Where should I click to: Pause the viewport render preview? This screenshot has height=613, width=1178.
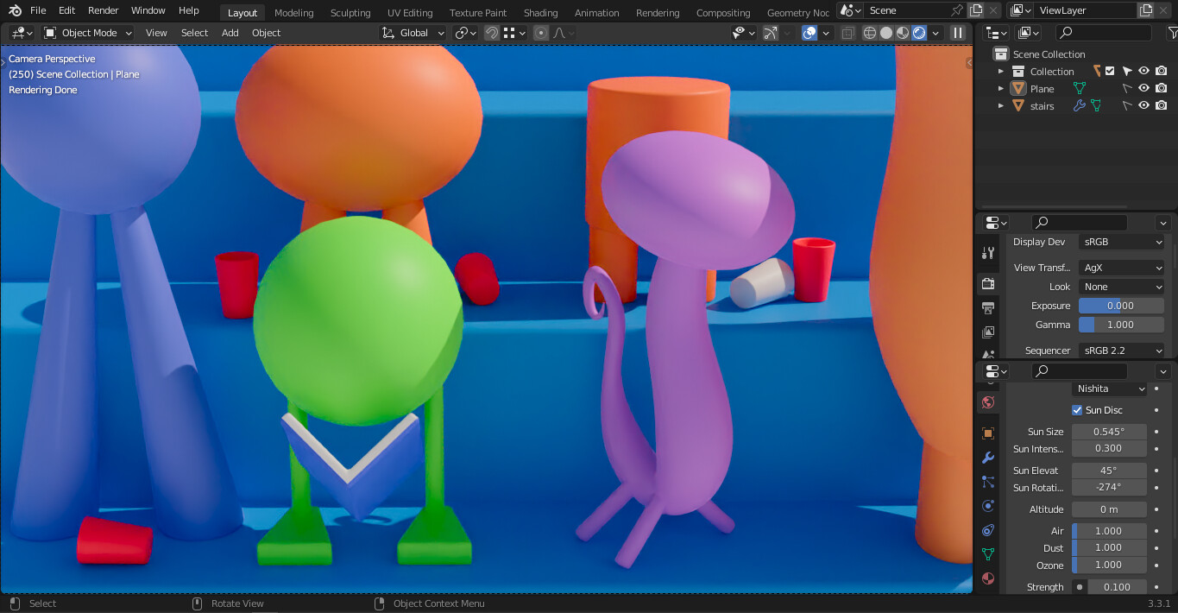click(x=958, y=33)
